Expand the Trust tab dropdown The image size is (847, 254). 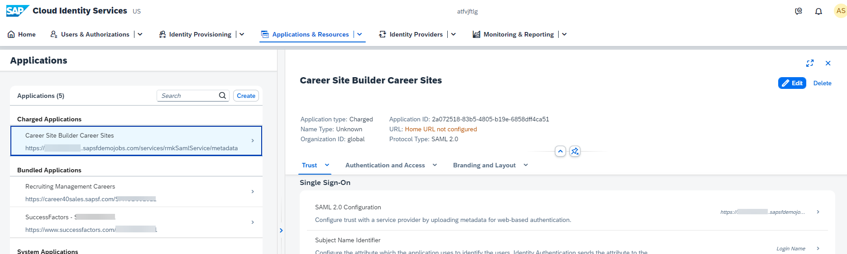[x=327, y=165]
